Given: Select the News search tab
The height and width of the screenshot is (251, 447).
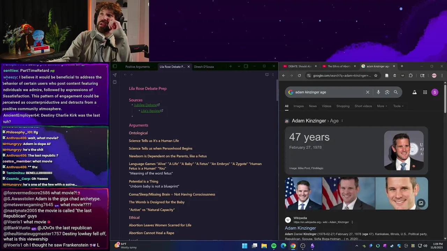Looking at the screenshot, I should point(313,106).
